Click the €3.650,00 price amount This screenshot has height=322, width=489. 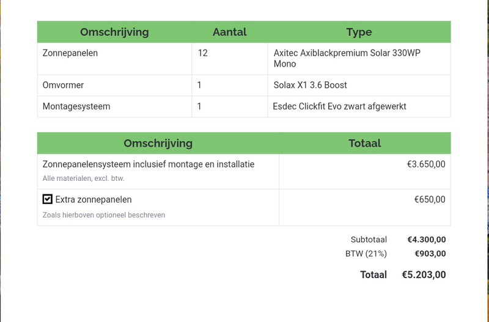(x=426, y=164)
